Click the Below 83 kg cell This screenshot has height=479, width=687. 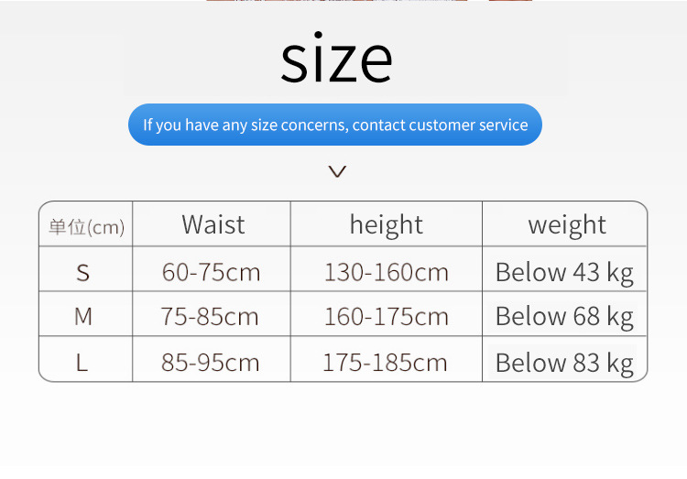pos(564,363)
